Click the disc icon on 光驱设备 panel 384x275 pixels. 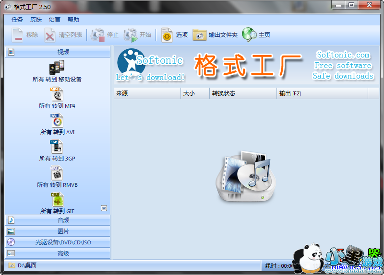(11, 242)
